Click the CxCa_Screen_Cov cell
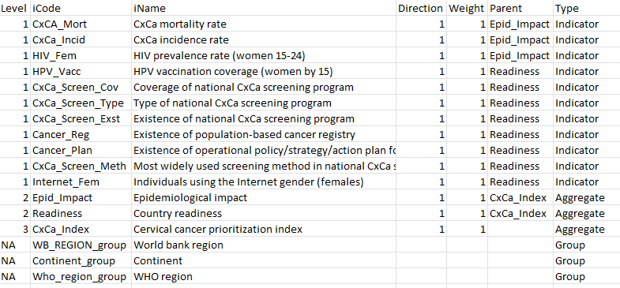Viewport: 620px width, 288px height. [81, 88]
